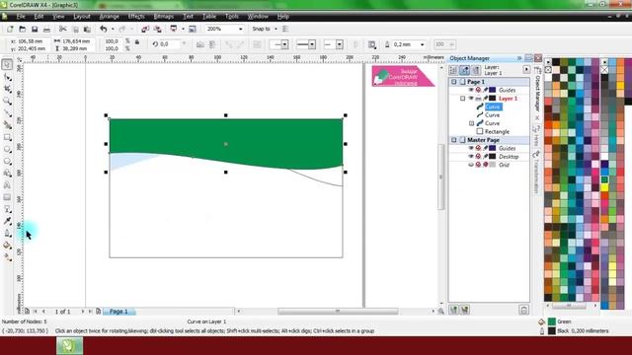
Task: Click the Cut scissors icon
Action: coord(62,29)
